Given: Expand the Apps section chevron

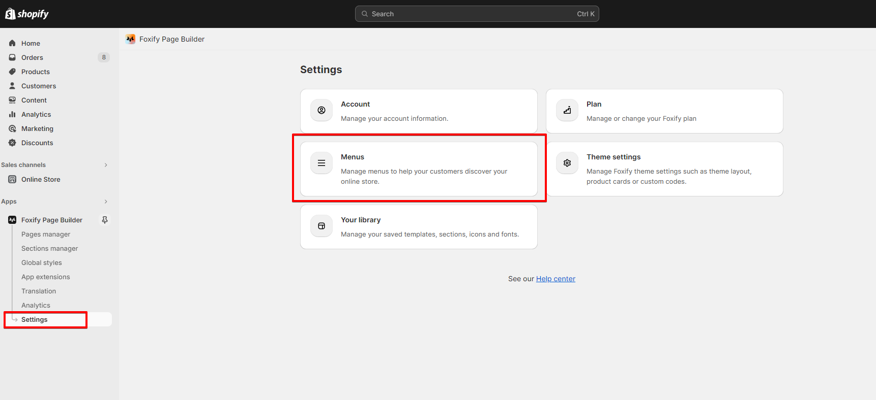Looking at the screenshot, I should (x=106, y=202).
